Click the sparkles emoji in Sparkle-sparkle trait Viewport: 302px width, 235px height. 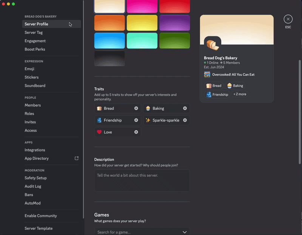[x=148, y=120]
